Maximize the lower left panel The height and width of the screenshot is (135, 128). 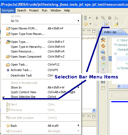pos(94,117)
